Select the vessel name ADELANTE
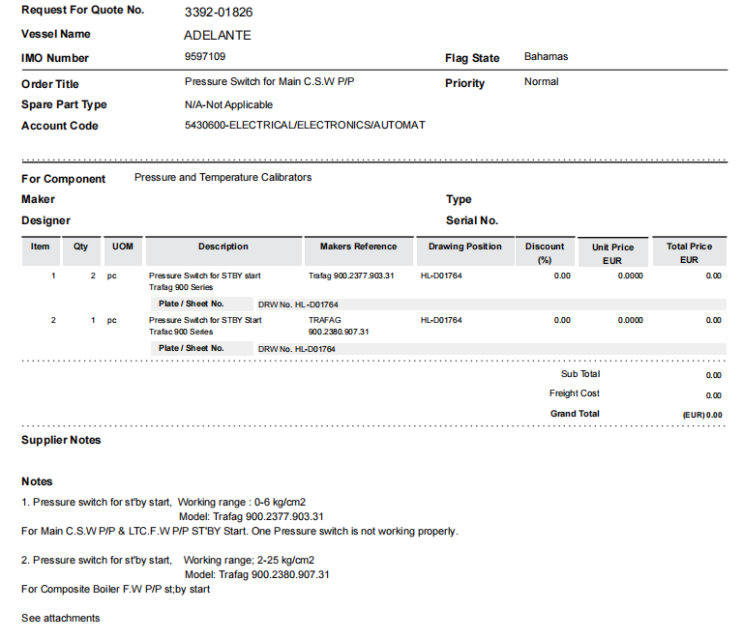 (217, 35)
